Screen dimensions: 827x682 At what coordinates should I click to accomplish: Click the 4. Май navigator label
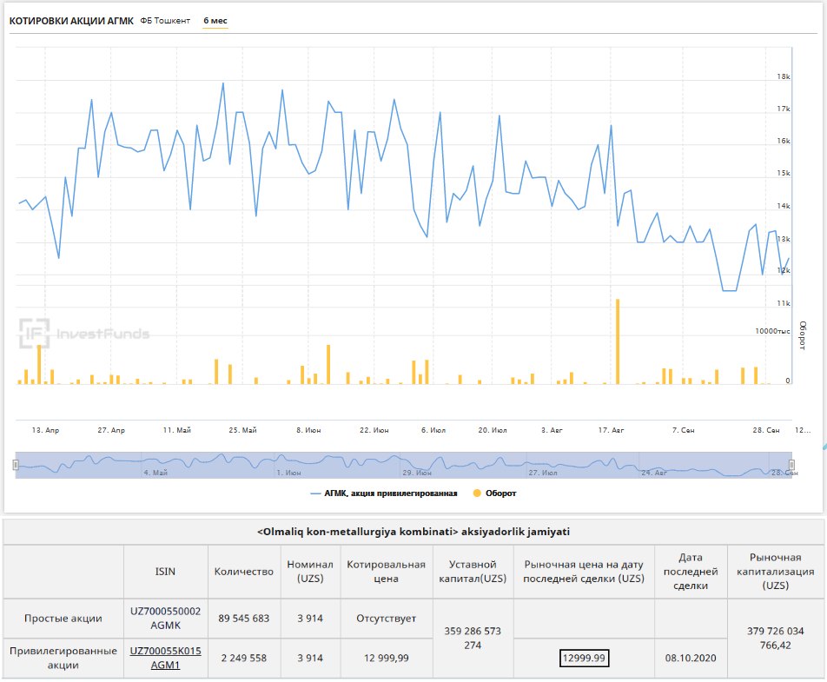click(155, 473)
